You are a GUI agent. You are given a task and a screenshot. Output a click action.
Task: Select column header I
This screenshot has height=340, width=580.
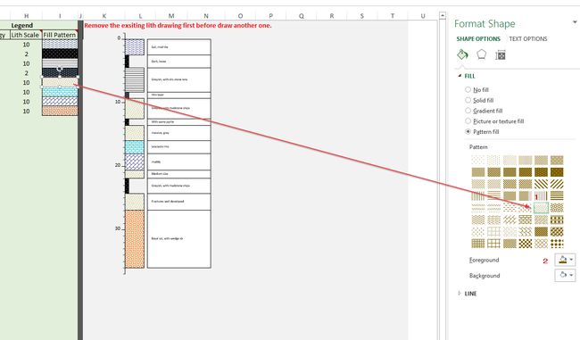(60, 15)
